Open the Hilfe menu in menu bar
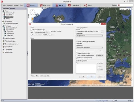 tap(21, 5)
